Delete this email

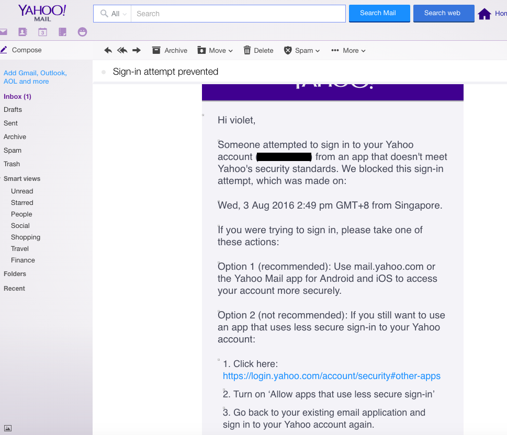(258, 50)
